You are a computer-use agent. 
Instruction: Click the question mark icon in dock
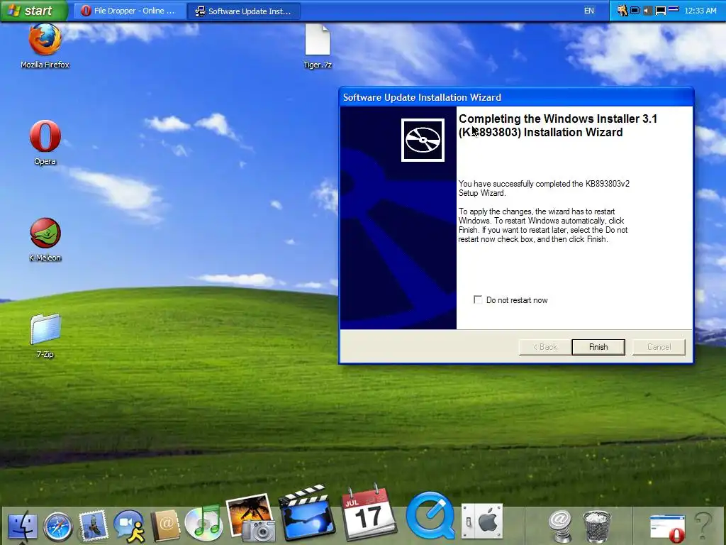(704, 527)
